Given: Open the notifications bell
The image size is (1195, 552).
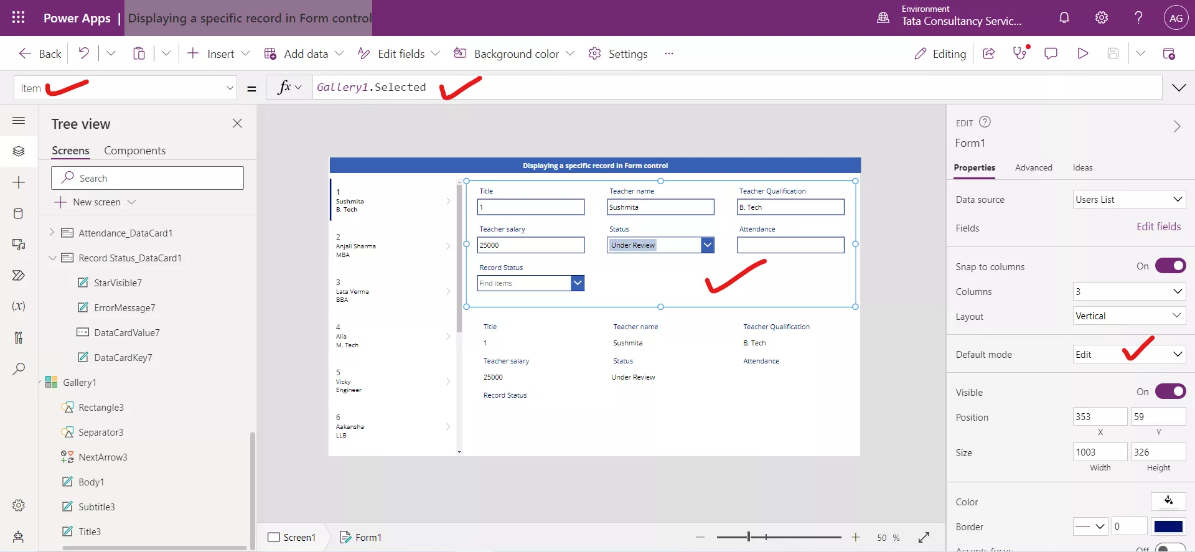Looking at the screenshot, I should (1064, 17).
